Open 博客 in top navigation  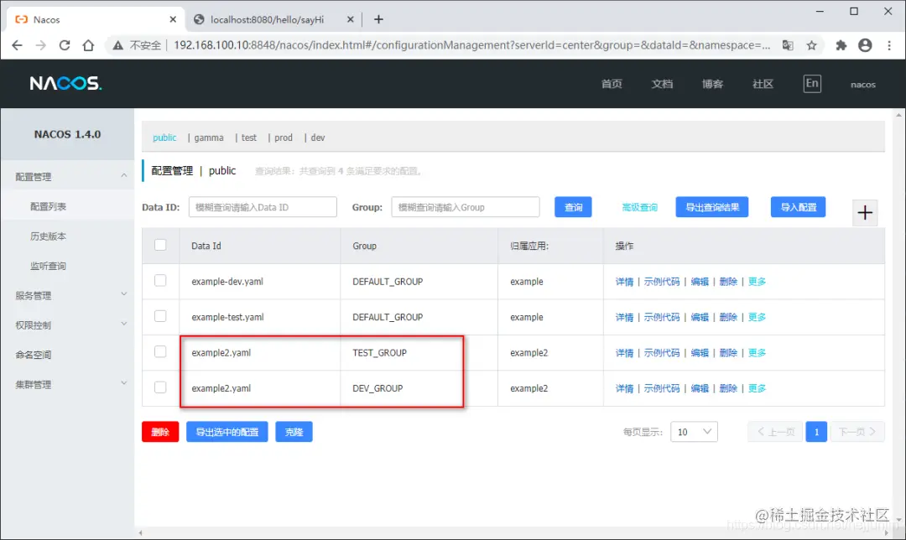[x=712, y=84]
